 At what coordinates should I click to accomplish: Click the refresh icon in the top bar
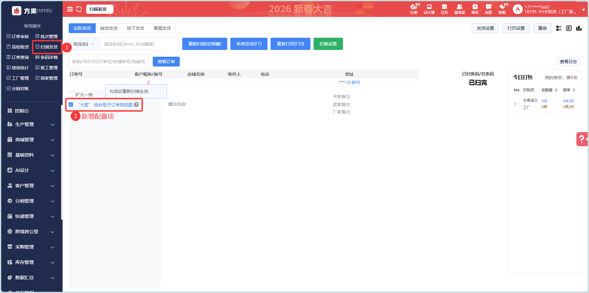tap(79, 9)
